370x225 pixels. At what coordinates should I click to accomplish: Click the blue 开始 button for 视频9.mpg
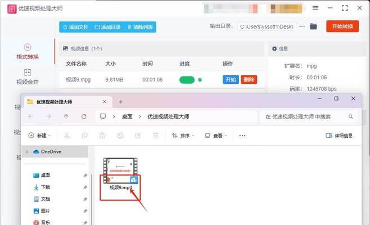(231, 79)
